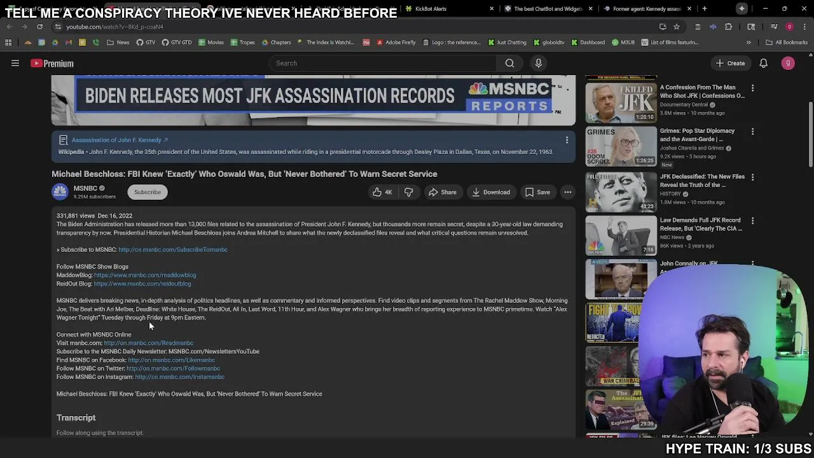Image resolution: width=814 pixels, height=458 pixels.
Task: Open the Instamsnbc Instagram link
Action: coord(180,377)
